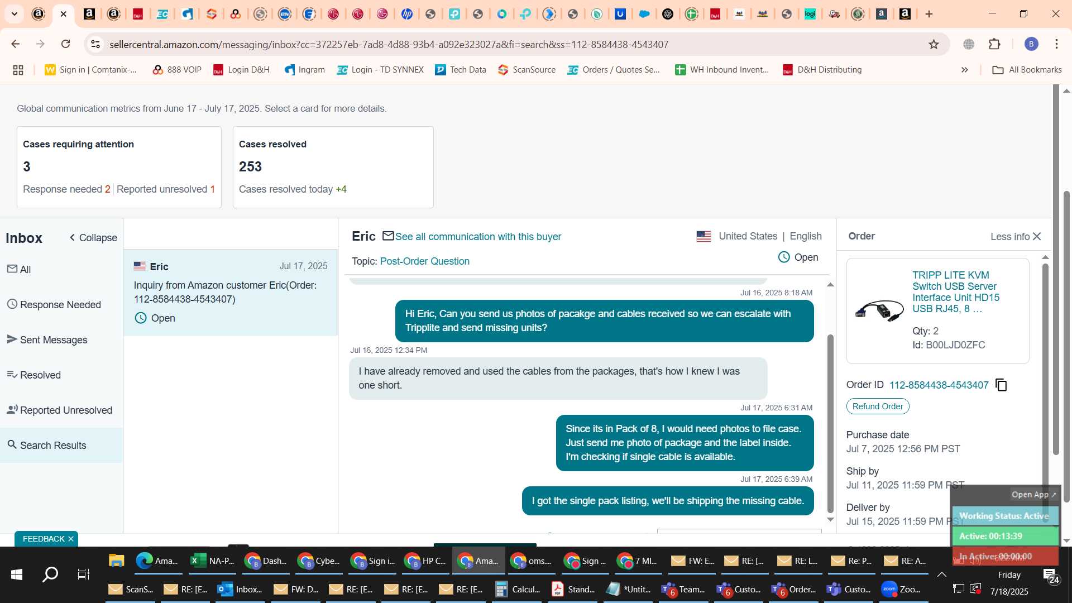Open WH Inbound Inventory bookmark
This screenshot has width=1072, height=603.
point(722,70)
